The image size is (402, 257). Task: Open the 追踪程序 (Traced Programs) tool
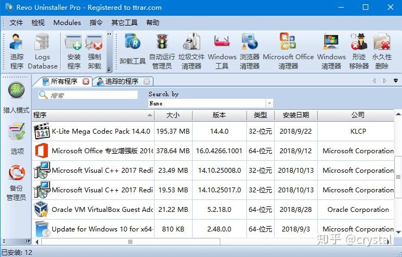(x=17, y=51)
